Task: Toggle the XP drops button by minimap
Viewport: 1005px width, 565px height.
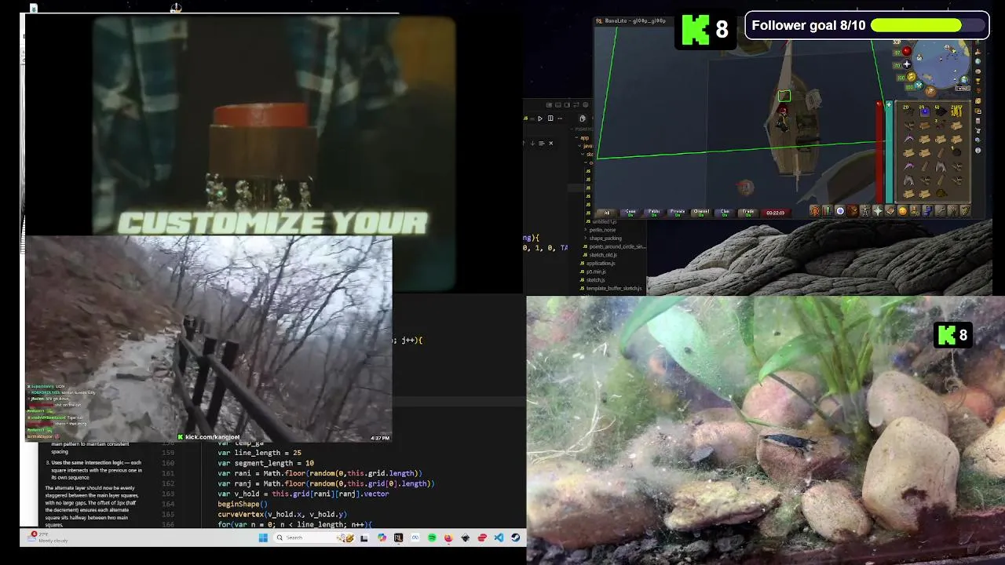Action: (x=897, y=42)
